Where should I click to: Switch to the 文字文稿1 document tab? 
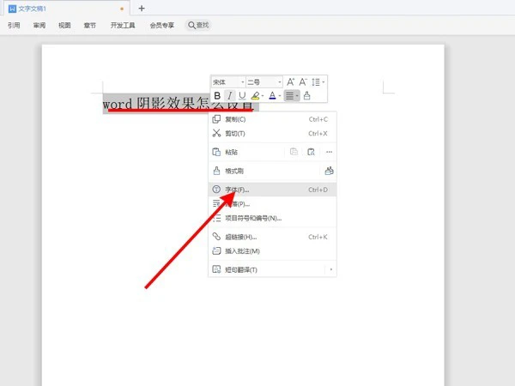[x=65, y=9]
